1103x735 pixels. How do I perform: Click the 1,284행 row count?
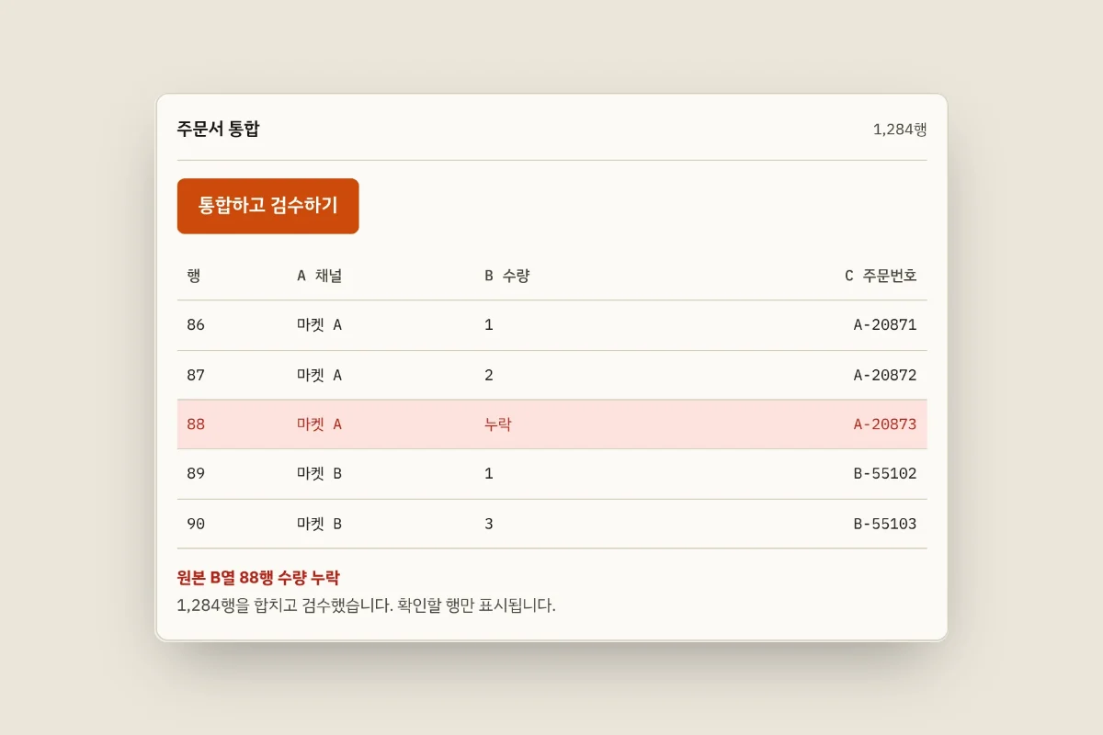pos(899,130)
